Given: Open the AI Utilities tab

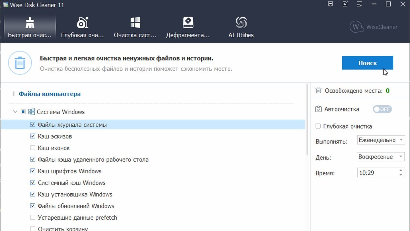Looking at the screenshot, I should pos(241,27).
